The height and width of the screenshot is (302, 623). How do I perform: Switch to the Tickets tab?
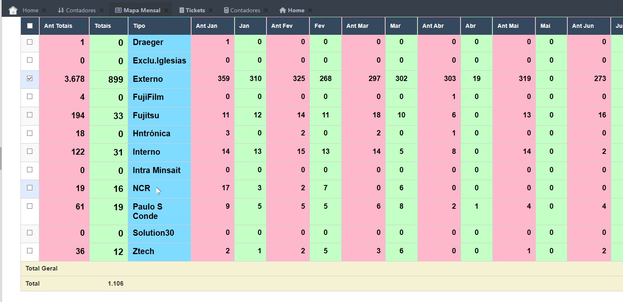[x=195, y=10]
